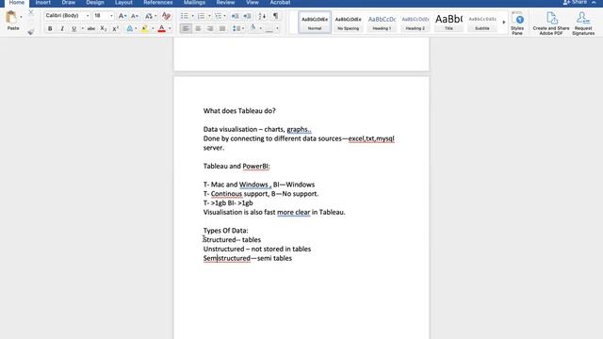Click the line spacing icon

236,28
